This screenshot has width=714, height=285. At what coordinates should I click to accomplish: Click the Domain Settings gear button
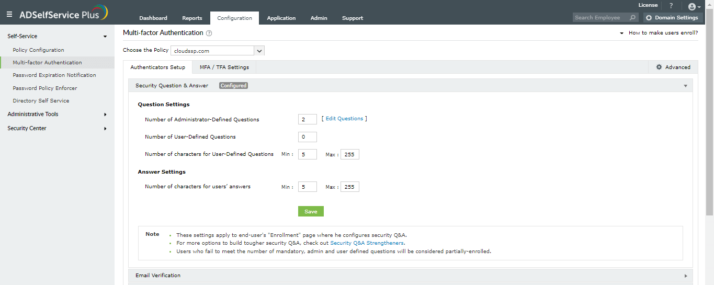tap(672, 18)
